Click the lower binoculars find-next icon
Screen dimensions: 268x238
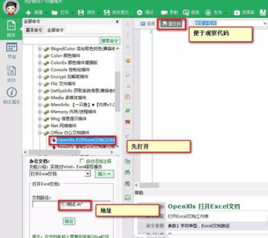click(x=127, y=184)
